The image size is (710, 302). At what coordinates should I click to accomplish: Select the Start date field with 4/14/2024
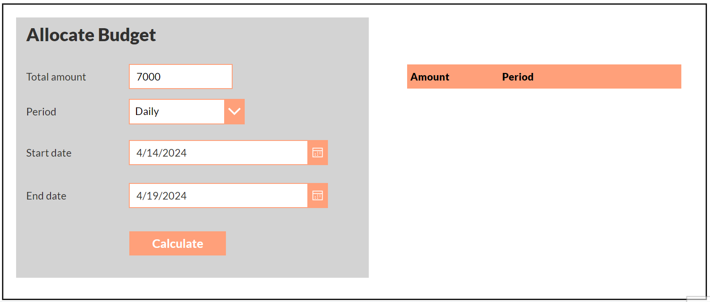(218, 153)
